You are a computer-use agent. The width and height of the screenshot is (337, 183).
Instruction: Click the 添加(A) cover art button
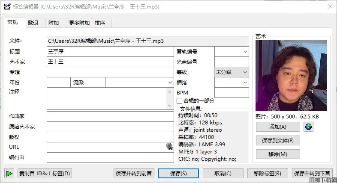[278, 127]
